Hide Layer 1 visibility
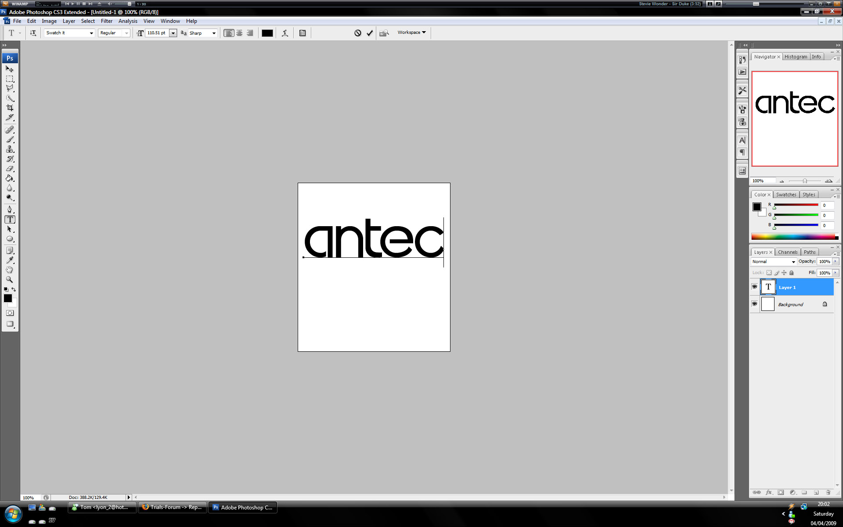The image size is (843, 527). coord(754,287)
